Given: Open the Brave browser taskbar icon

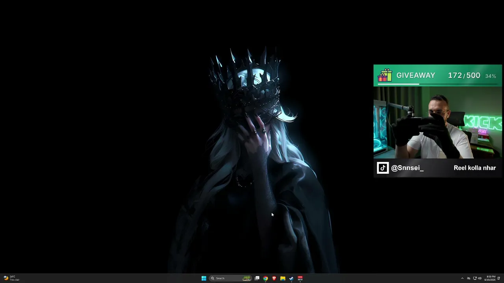Looking at the screenshot, I should 274,278.
